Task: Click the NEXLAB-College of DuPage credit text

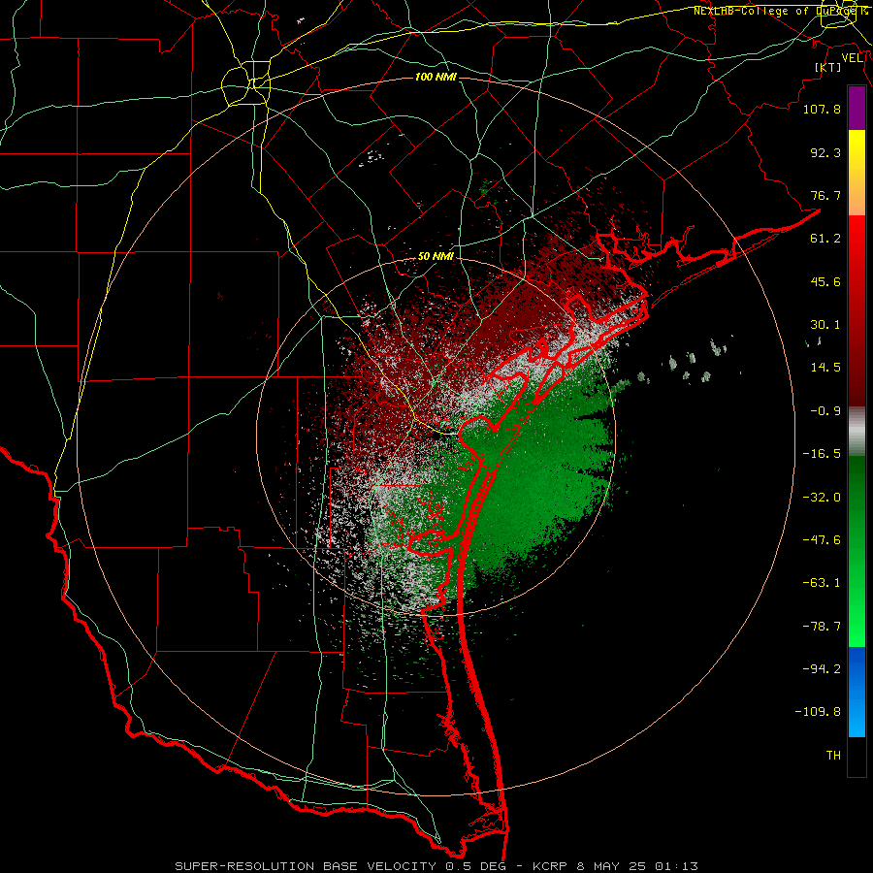Action: click(780, 11)
